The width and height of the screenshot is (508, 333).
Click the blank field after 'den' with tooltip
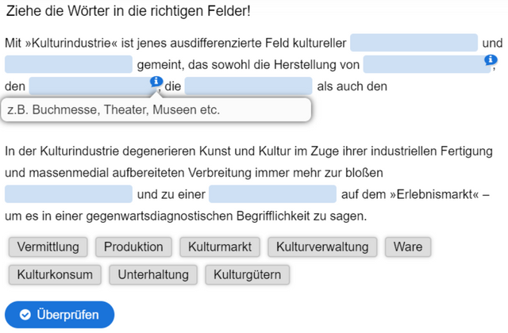(x=92, y=86)
